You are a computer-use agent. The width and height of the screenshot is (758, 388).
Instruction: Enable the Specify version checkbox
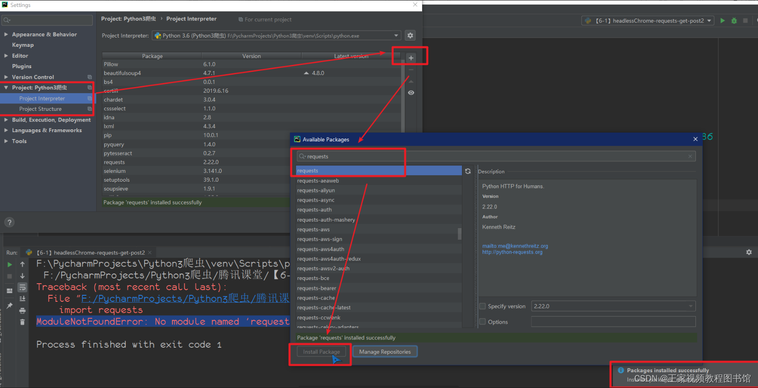482,306
